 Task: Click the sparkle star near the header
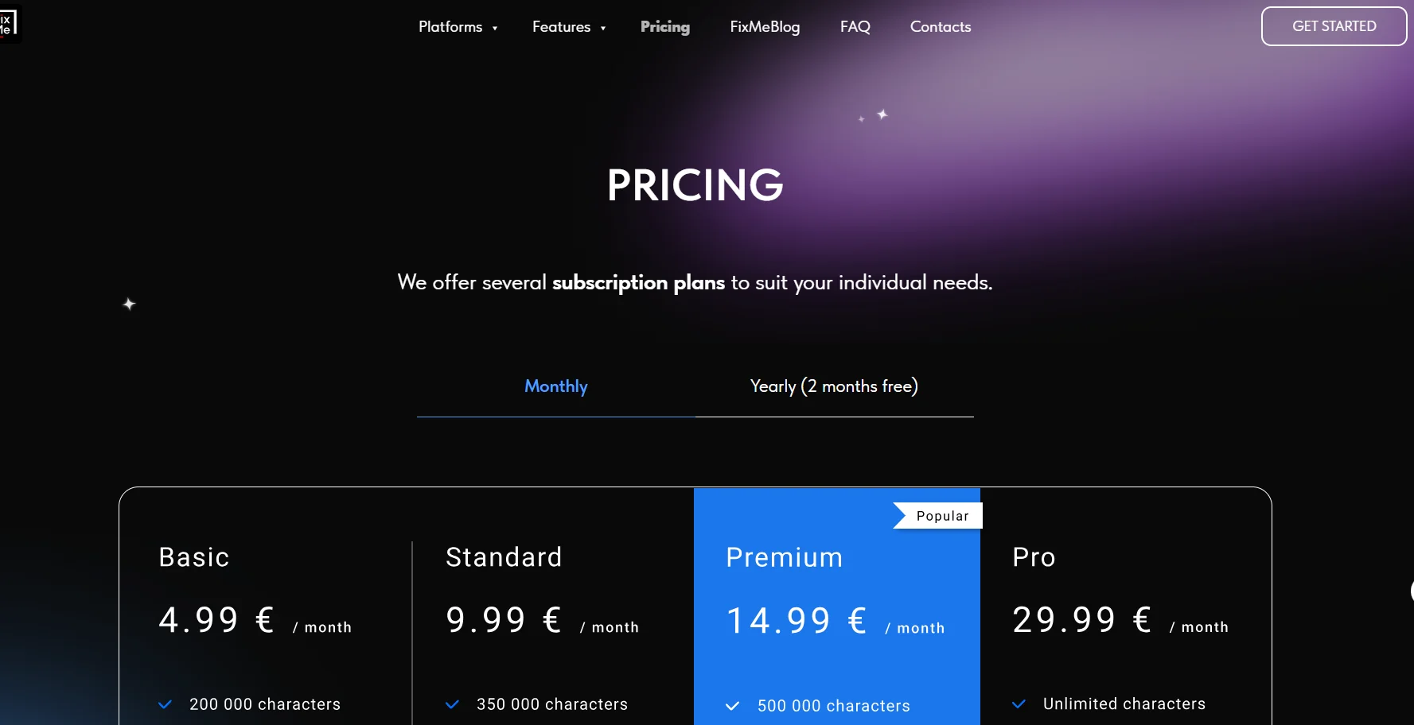882,114
